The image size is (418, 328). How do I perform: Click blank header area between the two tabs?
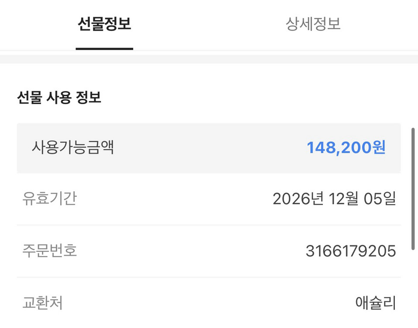coord(209,24)
